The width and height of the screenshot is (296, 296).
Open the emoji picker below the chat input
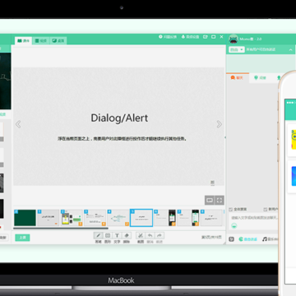[x=234, y=226]
